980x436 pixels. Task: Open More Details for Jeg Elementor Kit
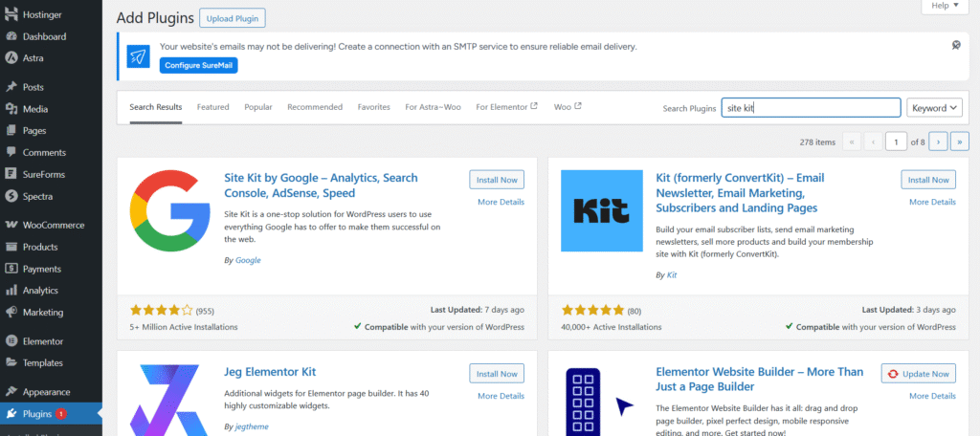pos(501,396)
